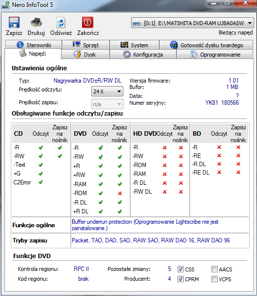Click the Dysk tab disc icon

(x=77, y=54)
